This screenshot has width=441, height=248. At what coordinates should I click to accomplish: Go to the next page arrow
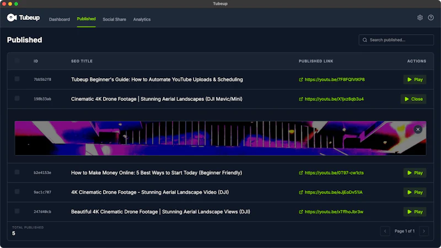424,231
